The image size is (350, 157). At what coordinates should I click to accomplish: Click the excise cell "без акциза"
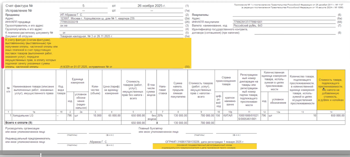151,117
